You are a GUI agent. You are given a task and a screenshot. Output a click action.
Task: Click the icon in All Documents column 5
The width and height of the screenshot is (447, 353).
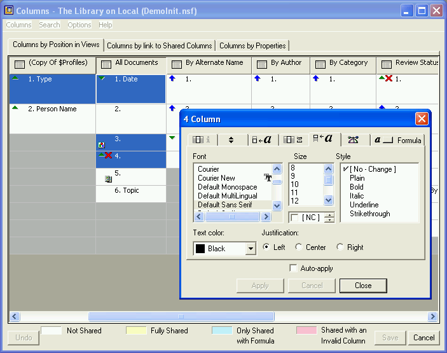coord(108,179)
